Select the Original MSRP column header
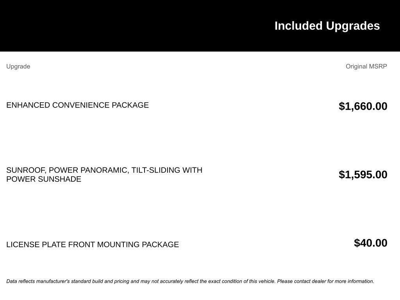 click(x=366, y=66)
